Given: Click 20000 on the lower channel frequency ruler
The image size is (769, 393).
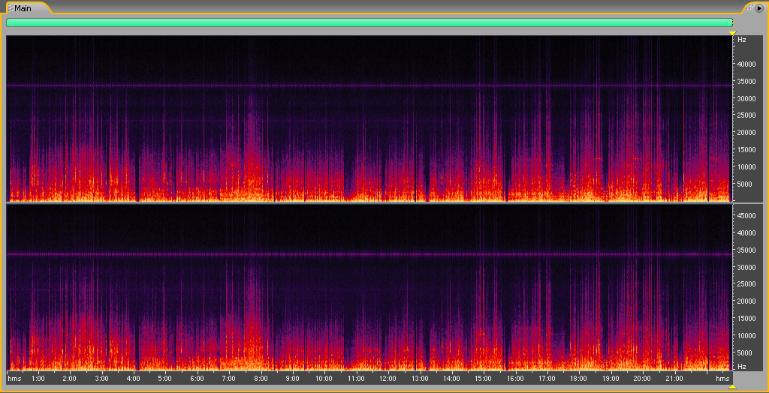Looking at the screenshot, I should tap(746, 301).
